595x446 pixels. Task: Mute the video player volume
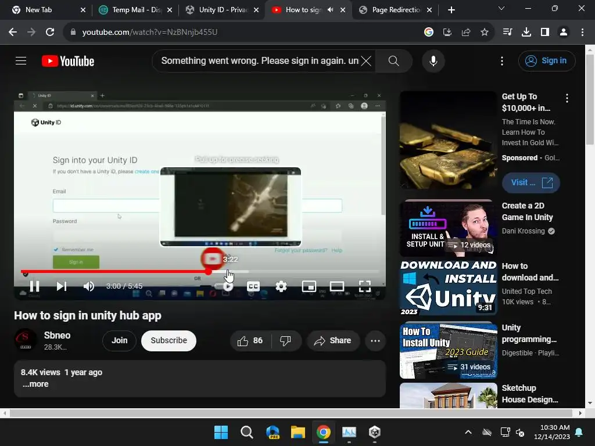(89, 286)
